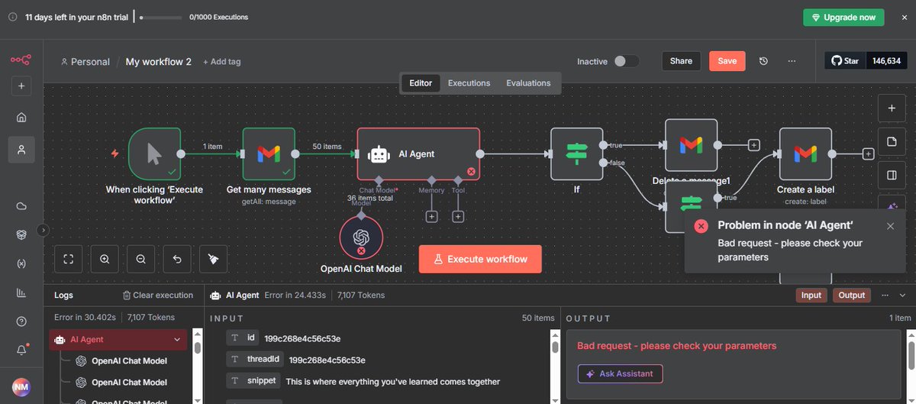Click the reset zoom arrow button
The height and width of the screenshot is (404, 916).
177,259
